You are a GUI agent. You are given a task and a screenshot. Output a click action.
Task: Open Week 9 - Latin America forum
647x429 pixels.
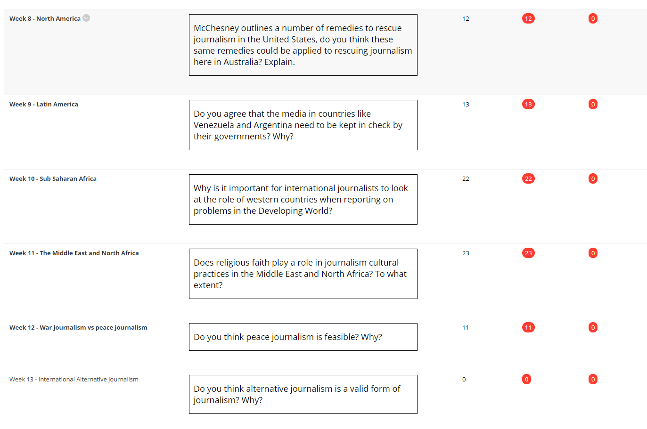(x=44, y=104)
